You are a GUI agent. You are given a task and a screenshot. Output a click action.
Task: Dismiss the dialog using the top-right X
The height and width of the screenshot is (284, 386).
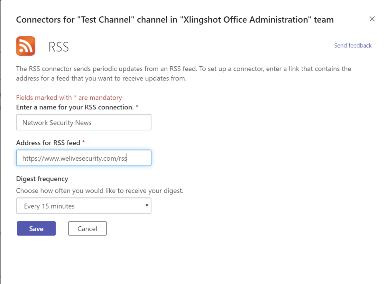pos(372,19)
